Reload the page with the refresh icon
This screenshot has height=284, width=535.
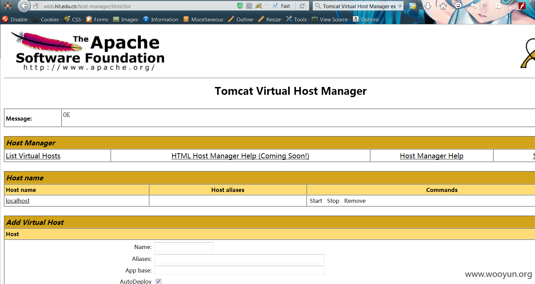click(302, 6)
